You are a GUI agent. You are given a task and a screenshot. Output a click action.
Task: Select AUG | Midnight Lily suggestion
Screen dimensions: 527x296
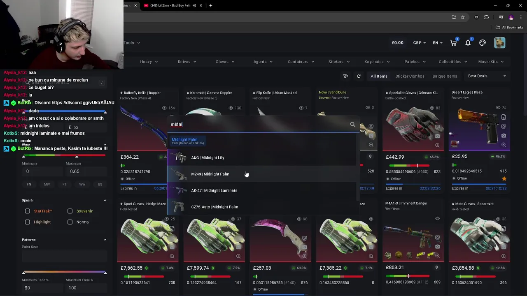(x=262, y=157)
